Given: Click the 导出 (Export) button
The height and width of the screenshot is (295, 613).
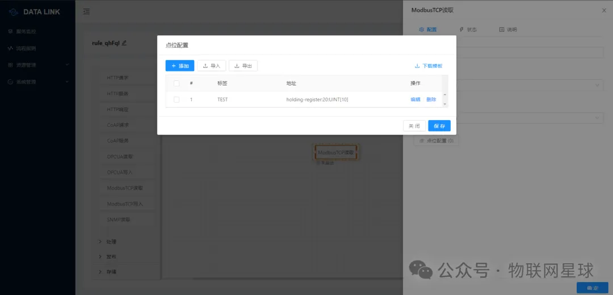Looking at the screenshot, I should [243, 66].
